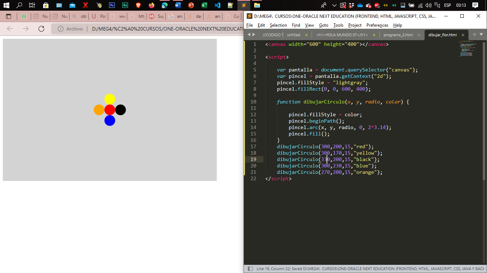Open the People icon in the taskbar
This screenshot has width=487, height=273.
coord(324,5)
